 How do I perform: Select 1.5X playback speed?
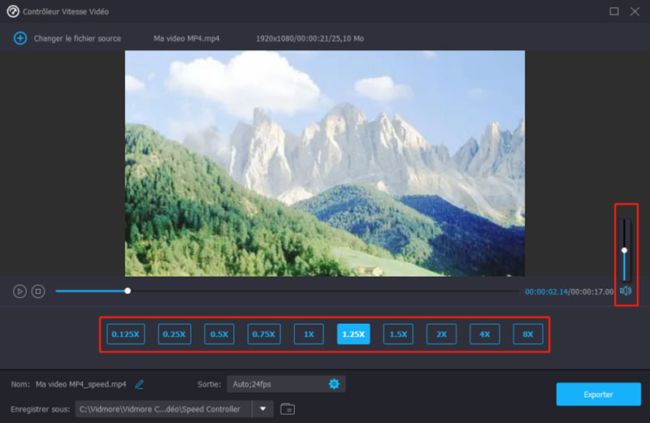(398, 334)
